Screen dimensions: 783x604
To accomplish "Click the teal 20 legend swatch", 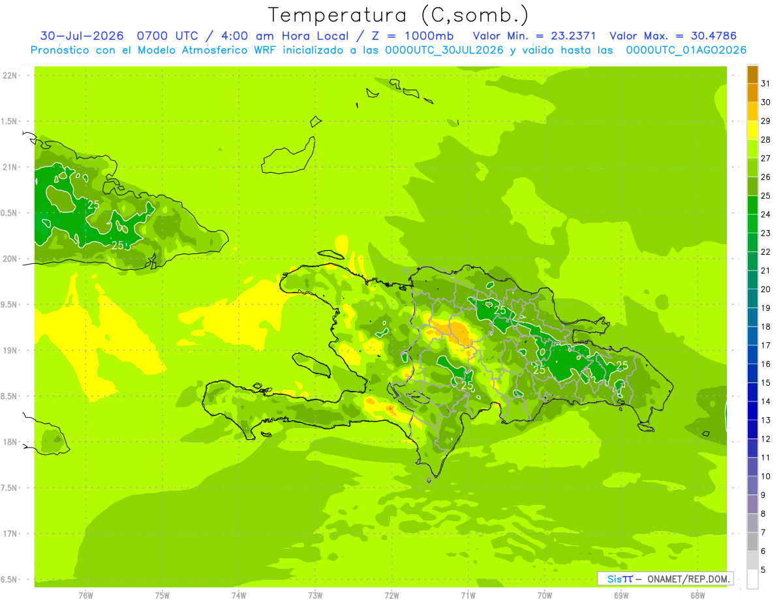I will pyautogui.click(x=752, y=280).
